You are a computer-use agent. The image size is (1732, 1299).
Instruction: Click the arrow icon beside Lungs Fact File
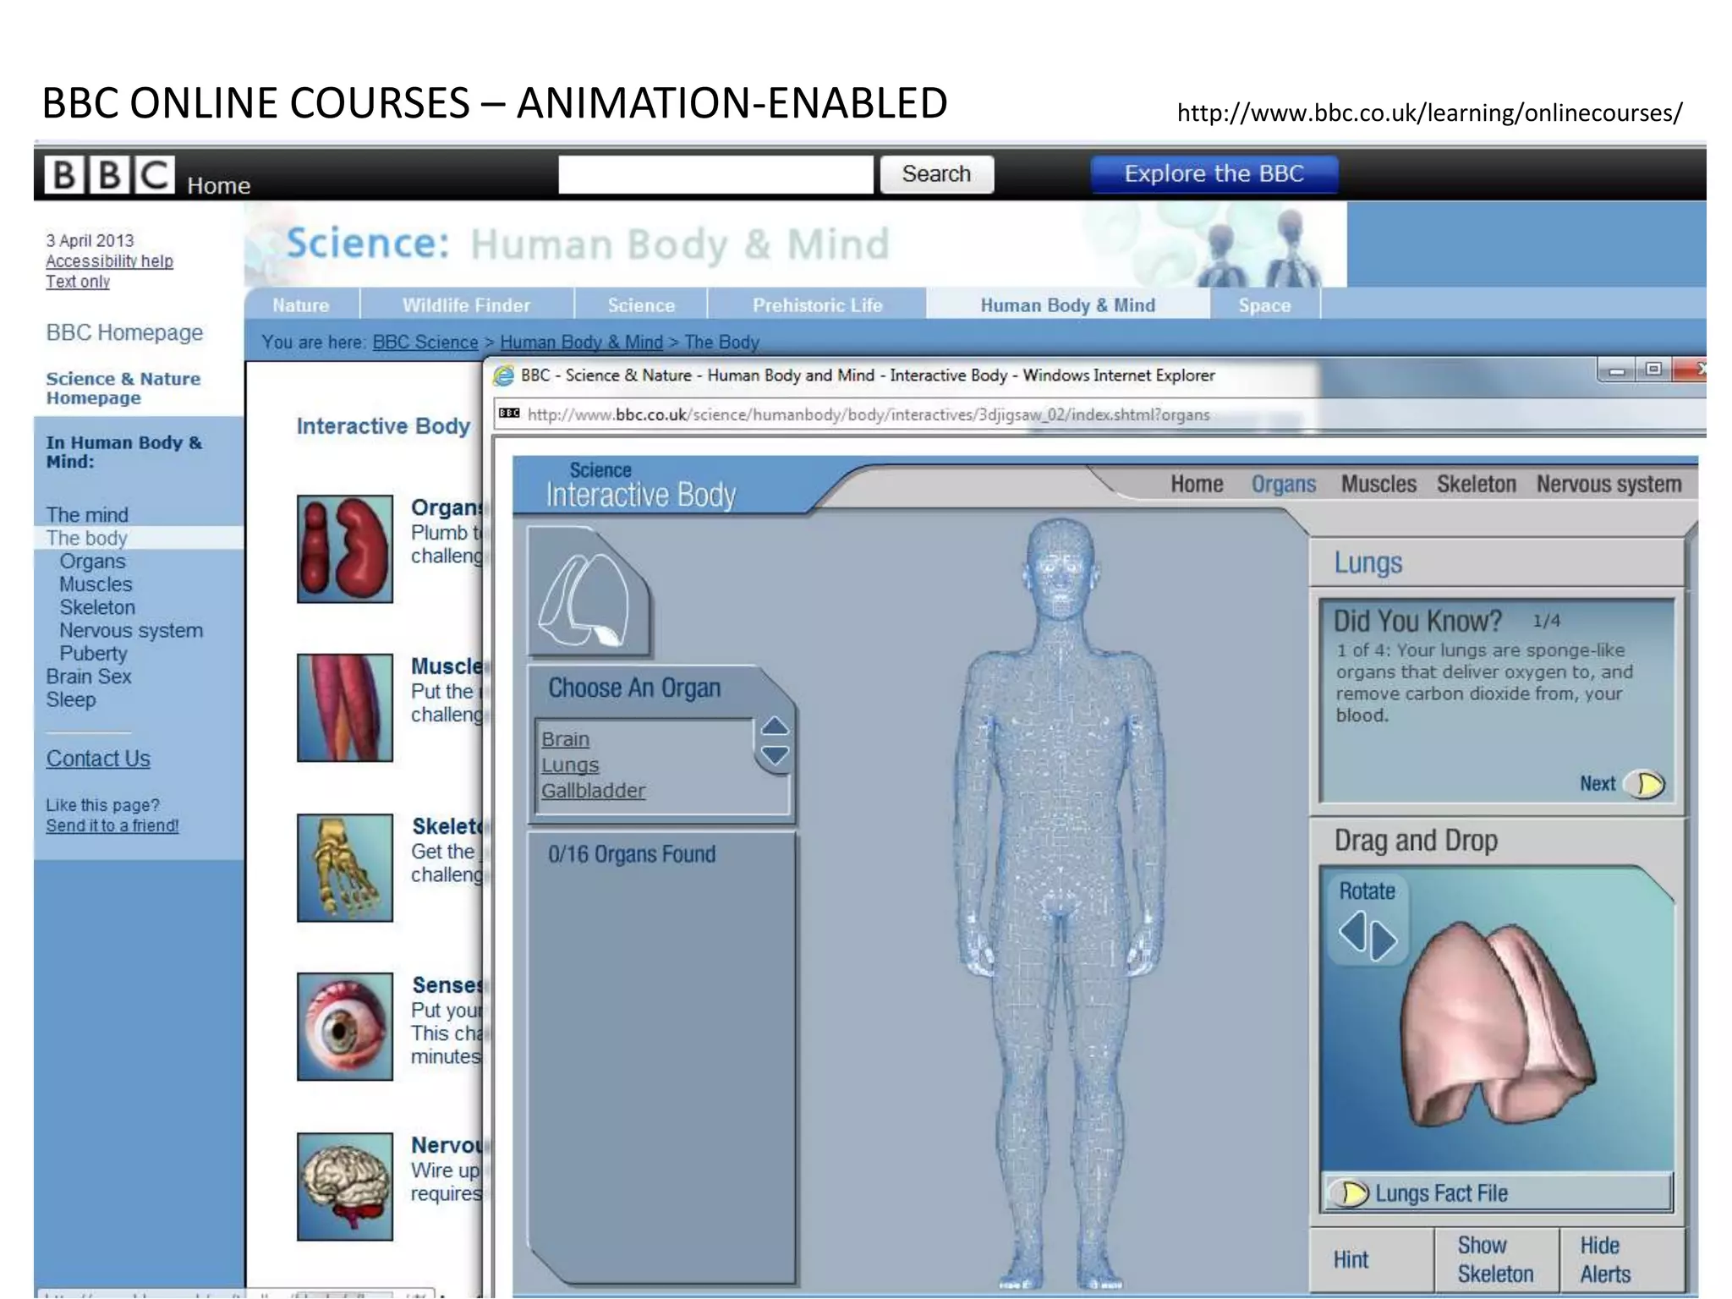[1351, 1193]
